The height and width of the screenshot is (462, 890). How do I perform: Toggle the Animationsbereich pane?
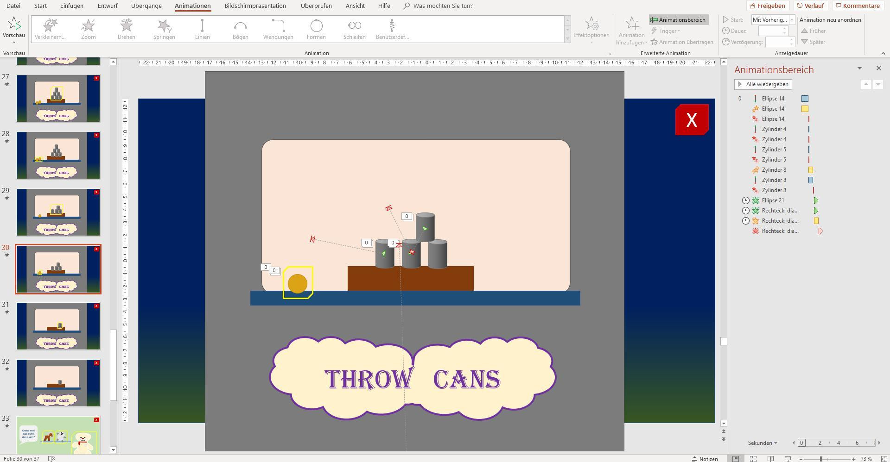pyautogui.click(x=679, y=20)
